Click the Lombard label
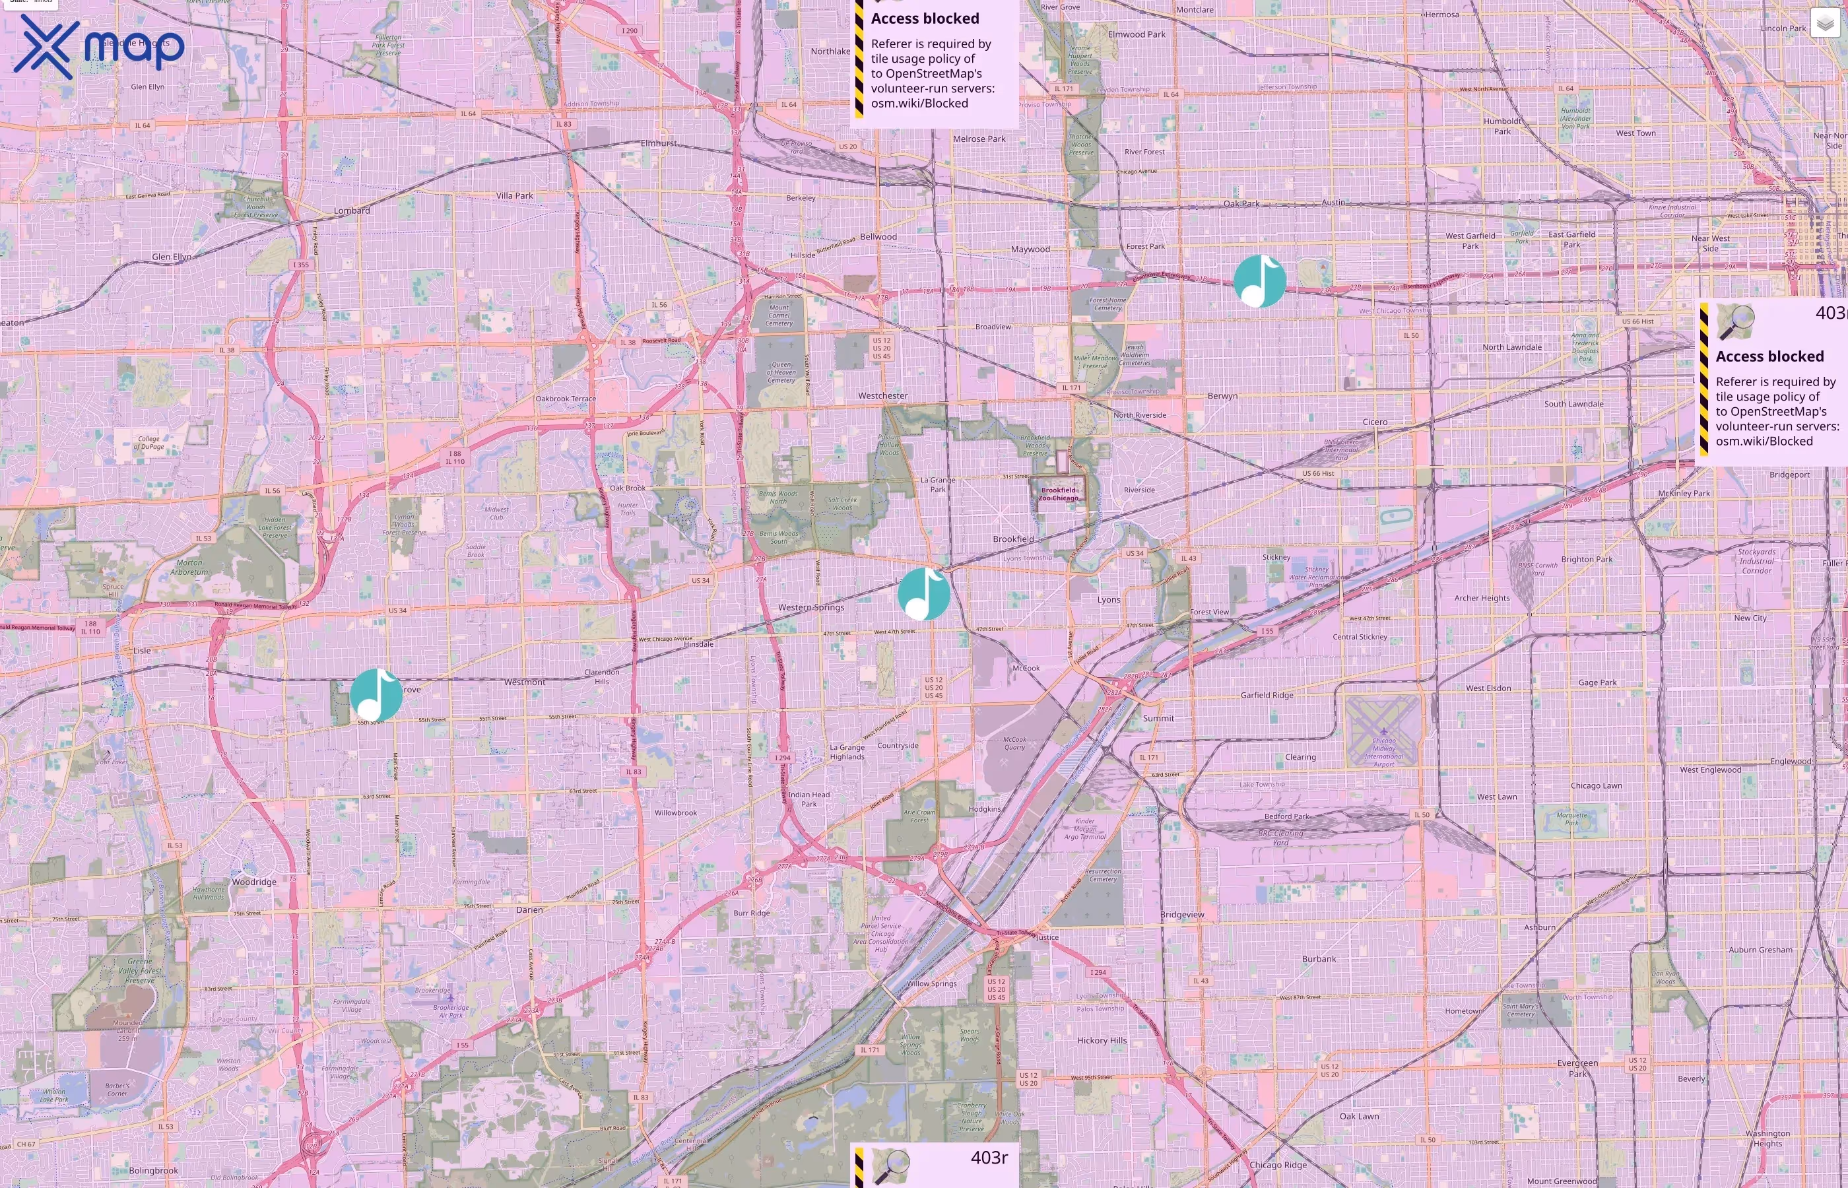 coord(352,211)
